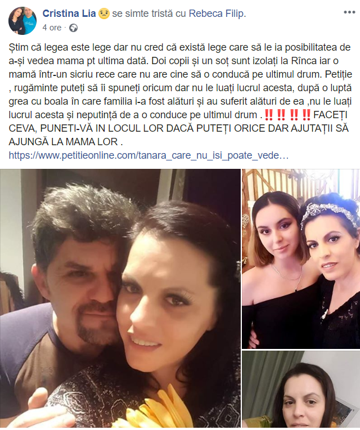Click the '4 ore' post timestamp

pyautogui.click(x=52, y=28)
